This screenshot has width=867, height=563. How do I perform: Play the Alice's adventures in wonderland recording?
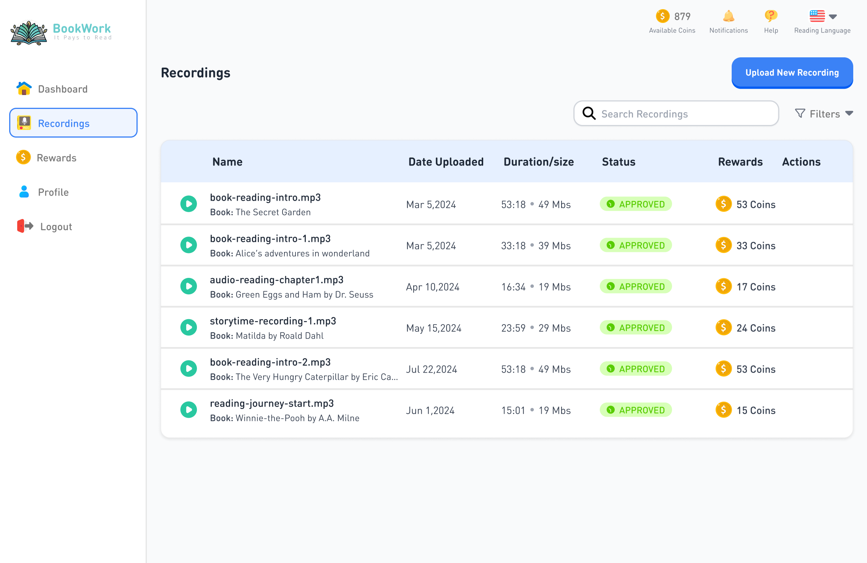click(188, 245)
